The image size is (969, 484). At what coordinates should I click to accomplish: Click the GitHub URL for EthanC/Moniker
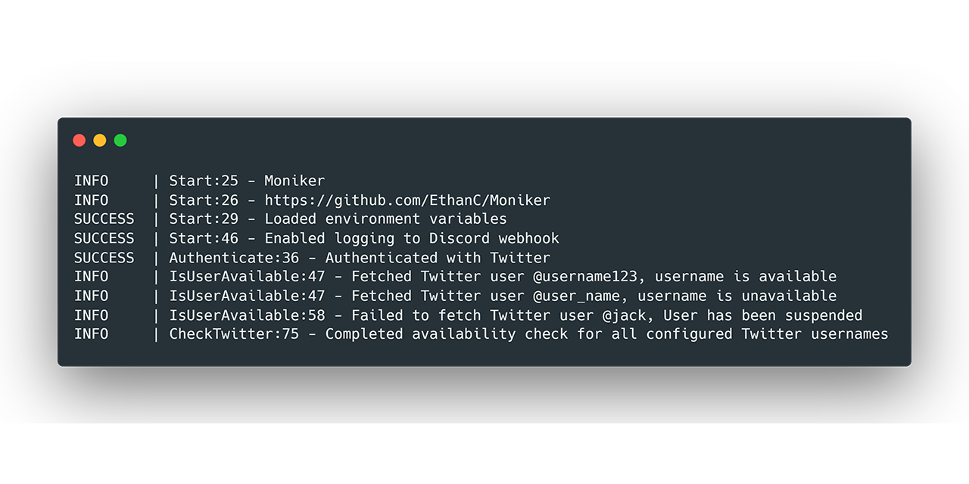click(x=407, y=200)
